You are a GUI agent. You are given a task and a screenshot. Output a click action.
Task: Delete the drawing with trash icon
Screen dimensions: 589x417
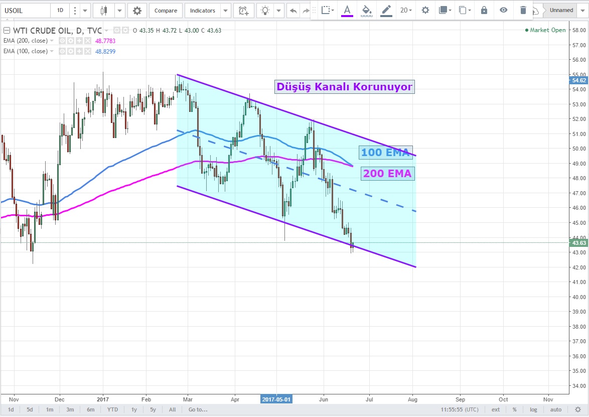click(x=523, y=10)
